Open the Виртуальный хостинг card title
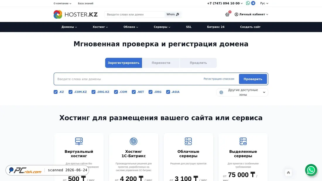322x181 pixels. [x=79, y=154]
